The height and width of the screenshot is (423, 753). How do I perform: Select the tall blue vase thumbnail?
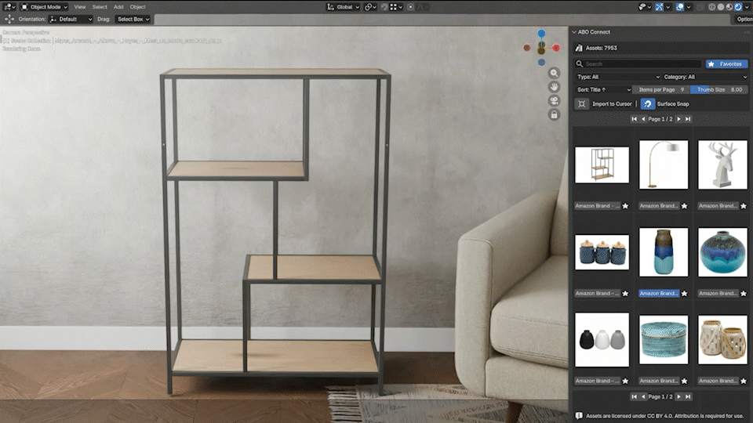(664, 252)
